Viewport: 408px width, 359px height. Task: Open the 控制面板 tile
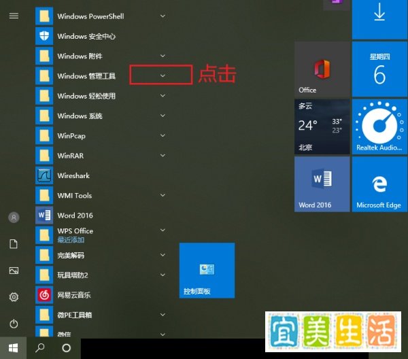tap(207, 271)
